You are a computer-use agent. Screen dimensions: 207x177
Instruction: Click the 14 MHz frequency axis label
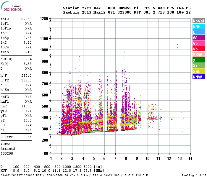coord(190,158)
